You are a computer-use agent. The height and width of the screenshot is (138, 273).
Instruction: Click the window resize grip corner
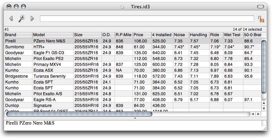(x=264, y=128)
